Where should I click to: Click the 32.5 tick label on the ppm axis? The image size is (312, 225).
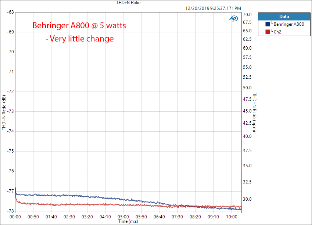(247, 182)
